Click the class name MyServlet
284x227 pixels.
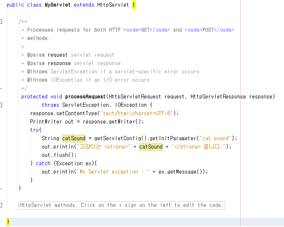(x=58, y=5)
